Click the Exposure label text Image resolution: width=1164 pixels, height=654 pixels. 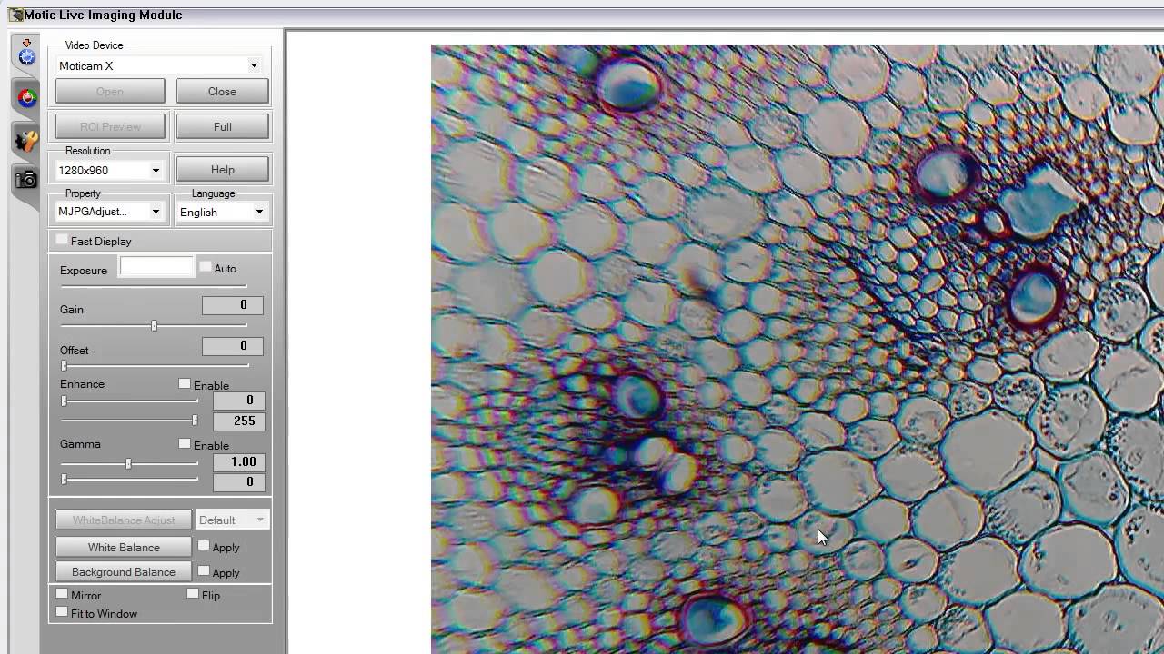(x=84, y=270)
